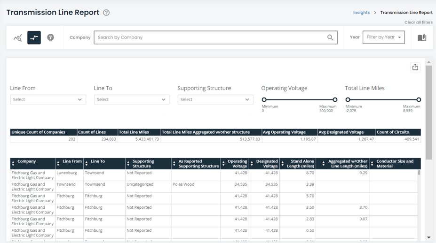Click the Count of Lines value 234,883
The width and height of the screenshot is (436, 243).
(x=109, y=139)
